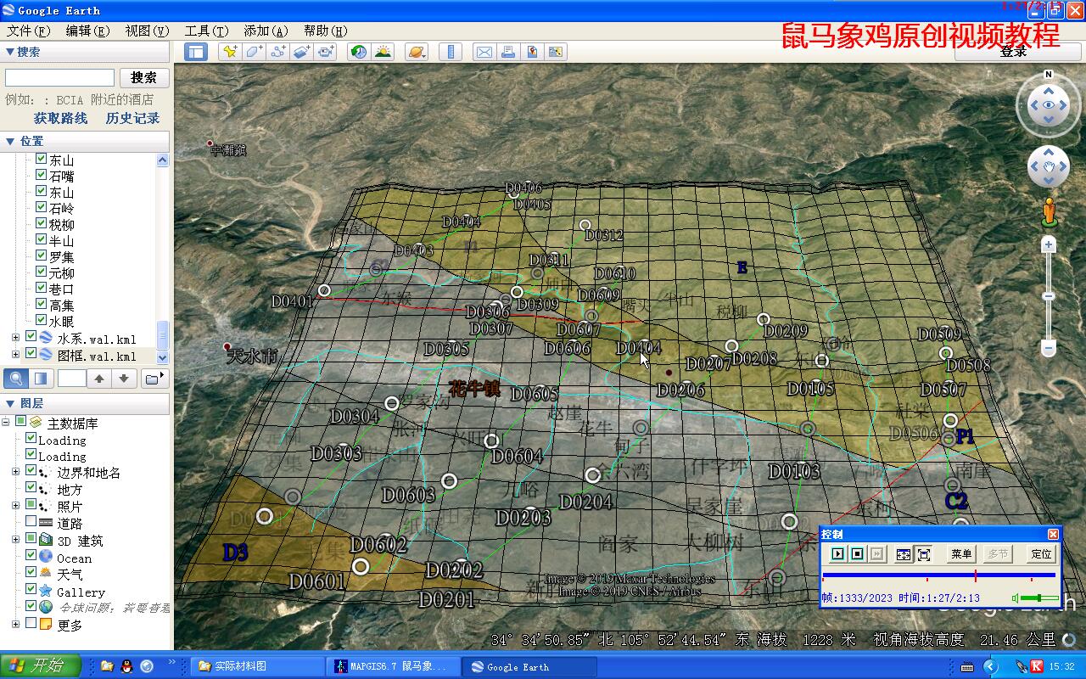Screen dimensions: 1086x679
Task: Uncheck the 石嘴 place checkbox
Action: click(41, 176)
